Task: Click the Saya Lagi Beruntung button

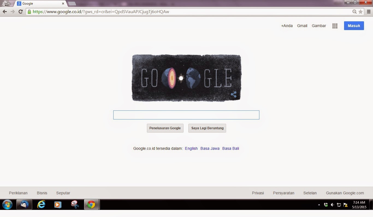Action: coord(207,128)
